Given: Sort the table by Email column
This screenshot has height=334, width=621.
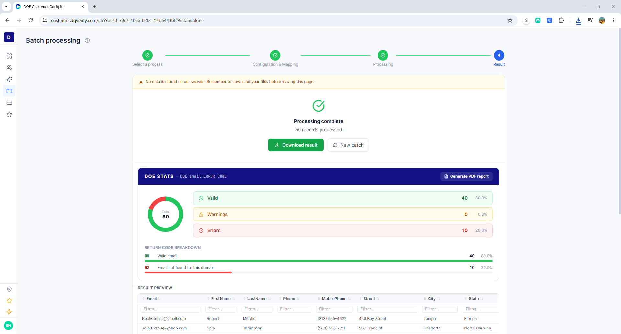Looking at the screenshot, I should click(159, 299).
